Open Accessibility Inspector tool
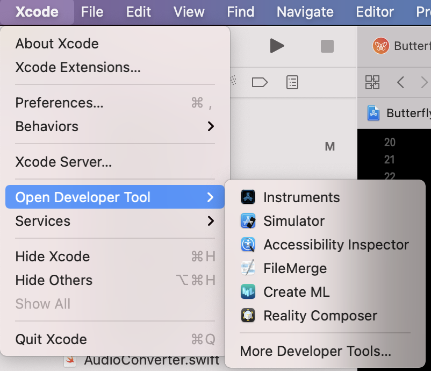Image resolution: width=431 pixels, height=371 pixels. (325, 245)
